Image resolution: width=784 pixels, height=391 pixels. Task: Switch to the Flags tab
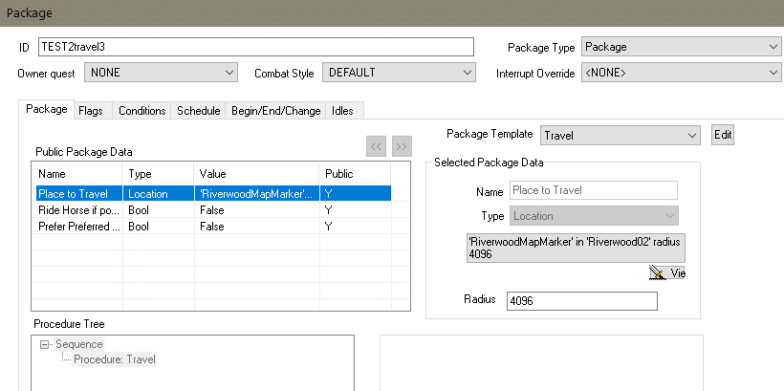91,111
